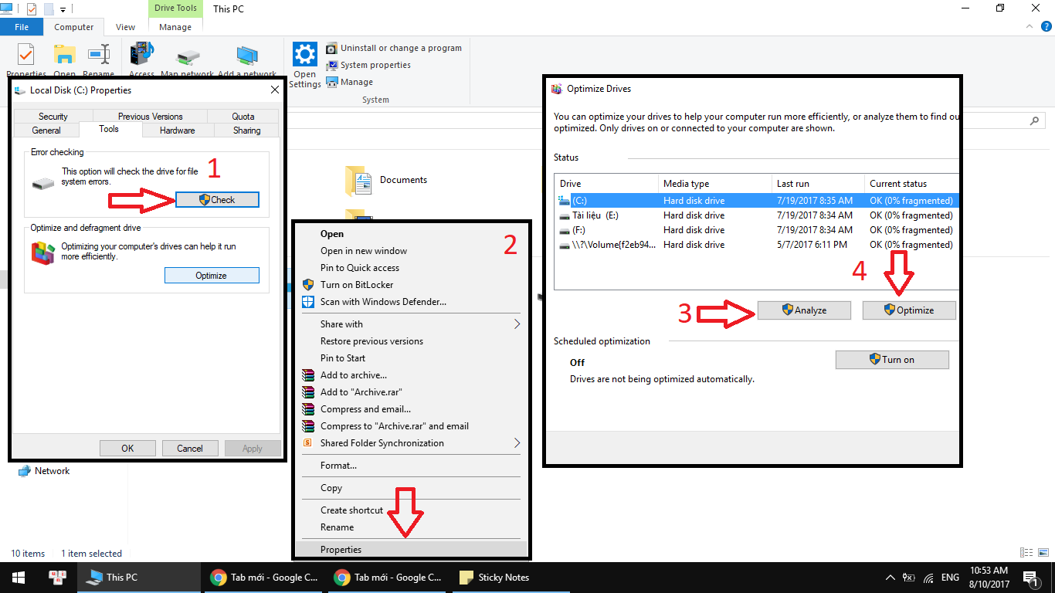Switch to the Hardware tab

click(x=177, y=130)
